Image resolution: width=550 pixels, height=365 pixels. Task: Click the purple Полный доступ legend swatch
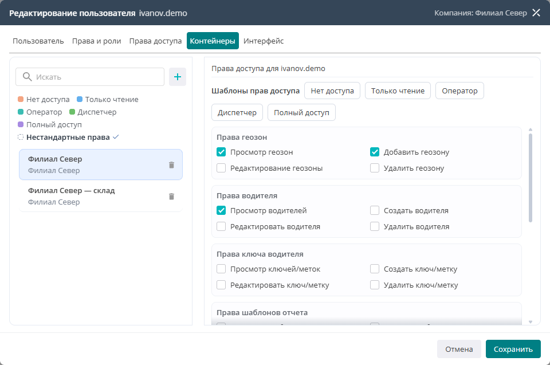[x=21, y=124]
